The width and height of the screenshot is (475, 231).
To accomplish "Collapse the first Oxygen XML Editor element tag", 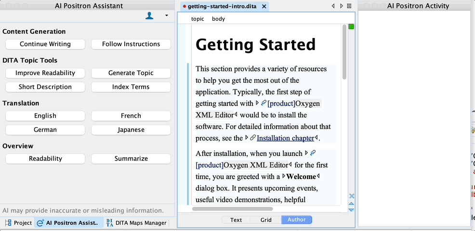I will (257, 103).
